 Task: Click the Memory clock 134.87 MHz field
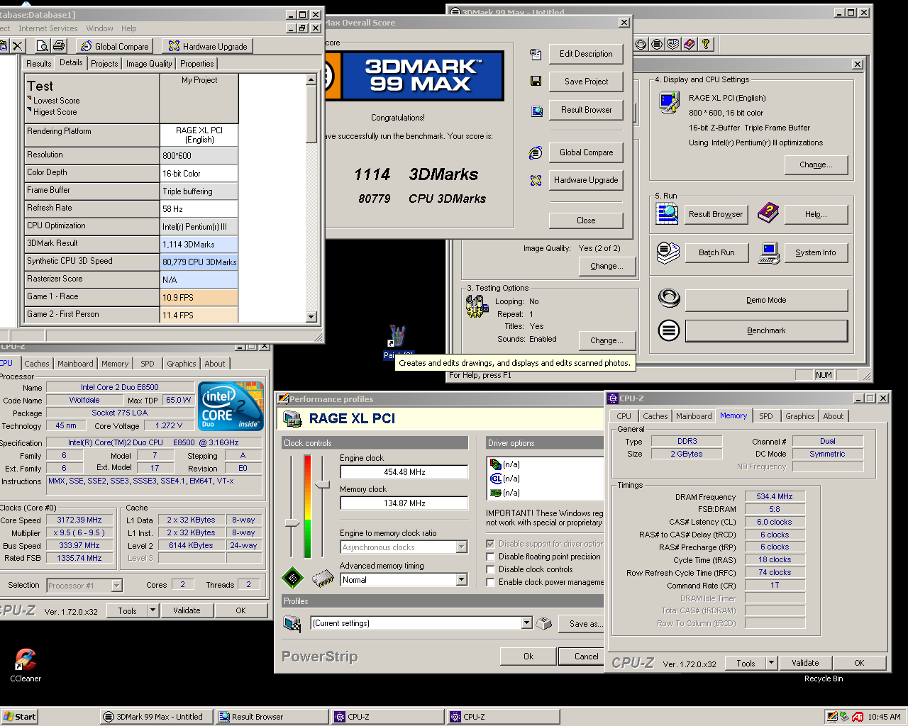[404, 503]
